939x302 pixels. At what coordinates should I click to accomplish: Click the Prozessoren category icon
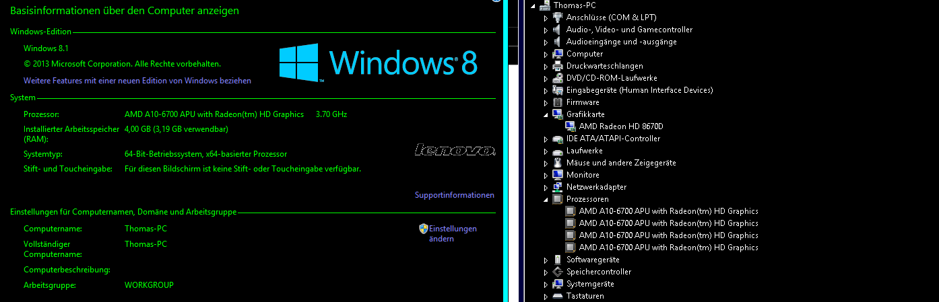pyautogui.click(x=557, y=199)
